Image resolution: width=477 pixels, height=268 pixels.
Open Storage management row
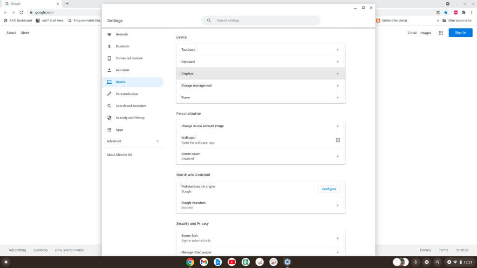click(x=261, y=86)
